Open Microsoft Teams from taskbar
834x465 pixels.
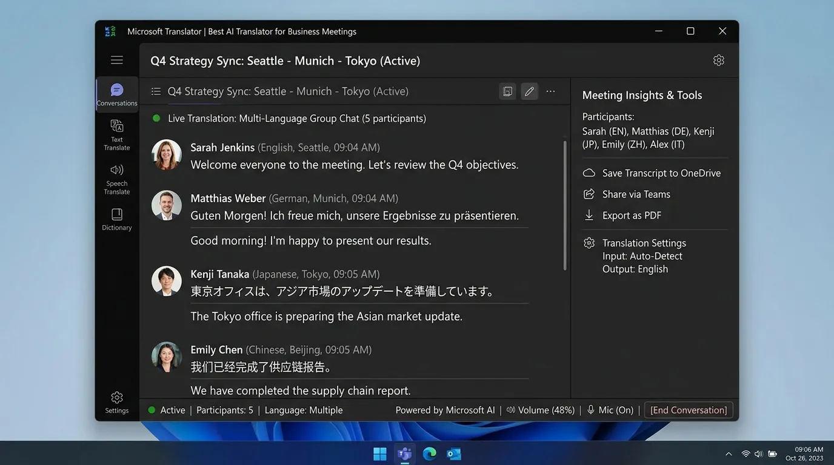(404, 454)
